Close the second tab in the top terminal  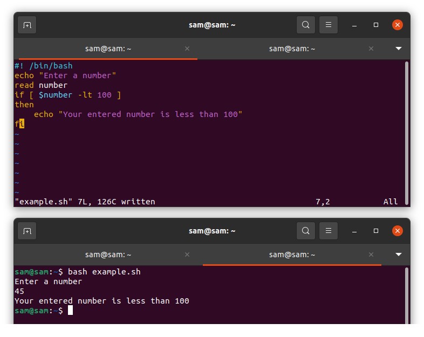click(x=371, y=49)
